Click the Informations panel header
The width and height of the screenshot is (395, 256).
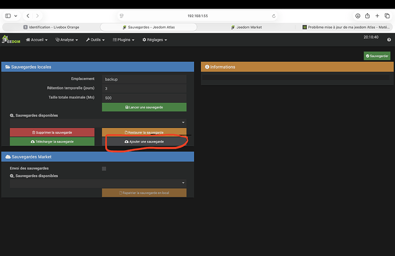tap(297, 67)
